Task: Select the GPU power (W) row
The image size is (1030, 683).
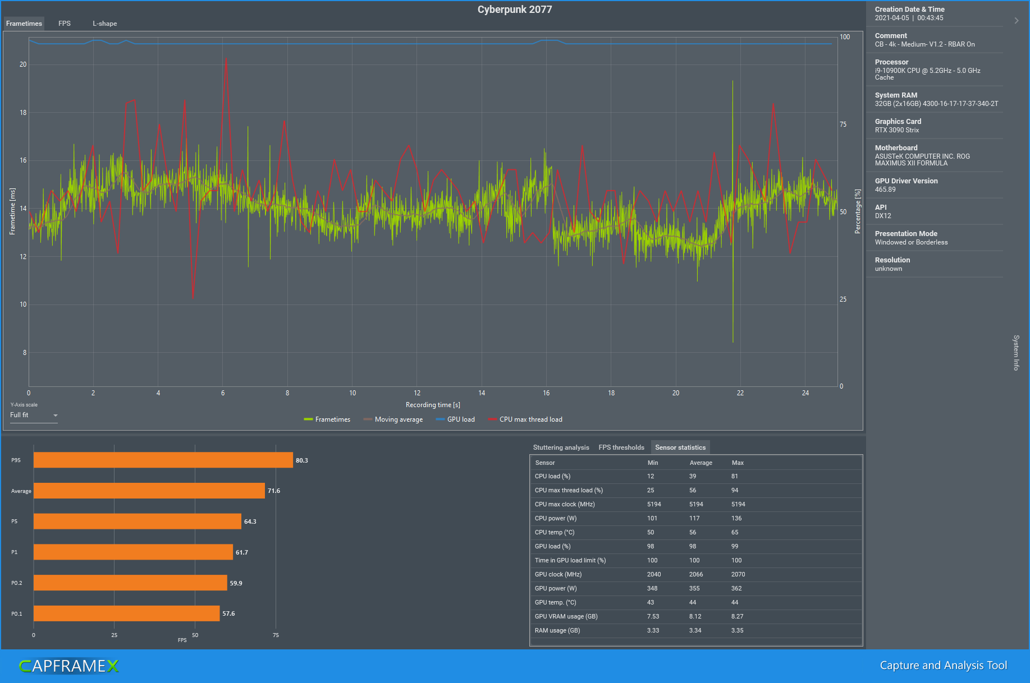Action: click(696, 589)
